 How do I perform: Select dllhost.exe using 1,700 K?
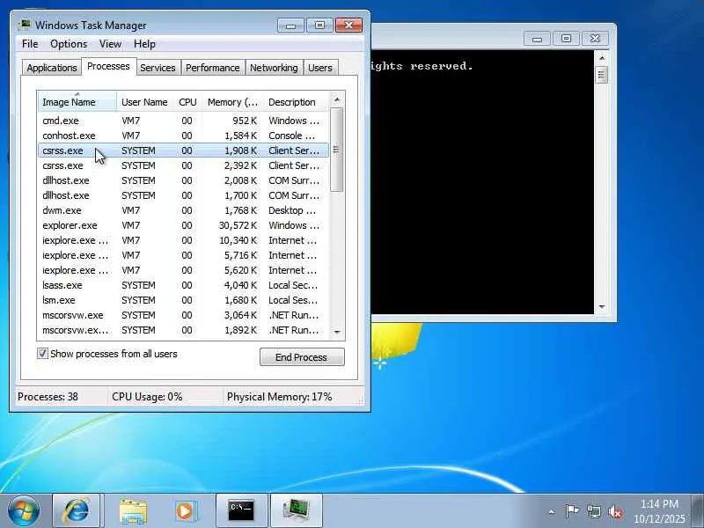(183, 195)
